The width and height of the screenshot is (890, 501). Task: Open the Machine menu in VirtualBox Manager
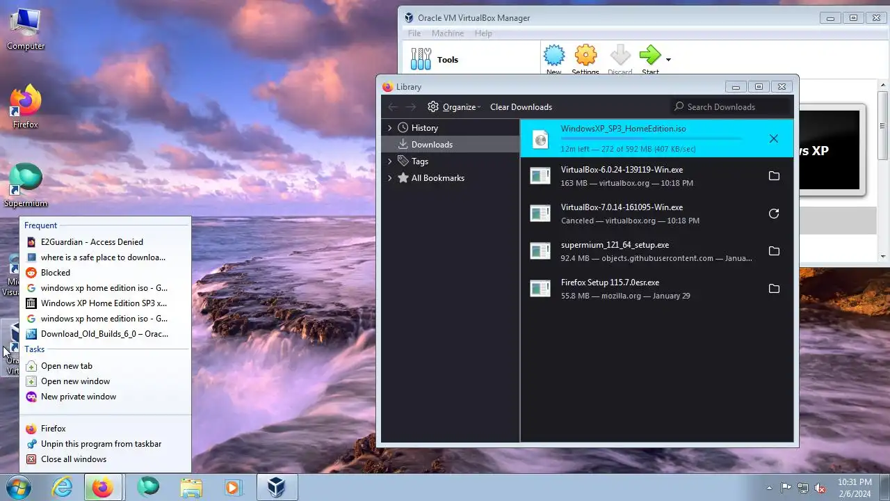pyautogui.click(x=448, y=33)
